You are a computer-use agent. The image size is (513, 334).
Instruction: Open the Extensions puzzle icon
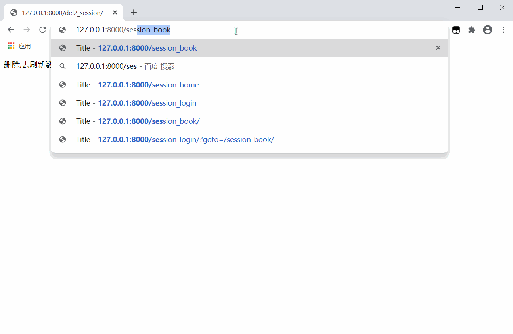coord(471,30)
